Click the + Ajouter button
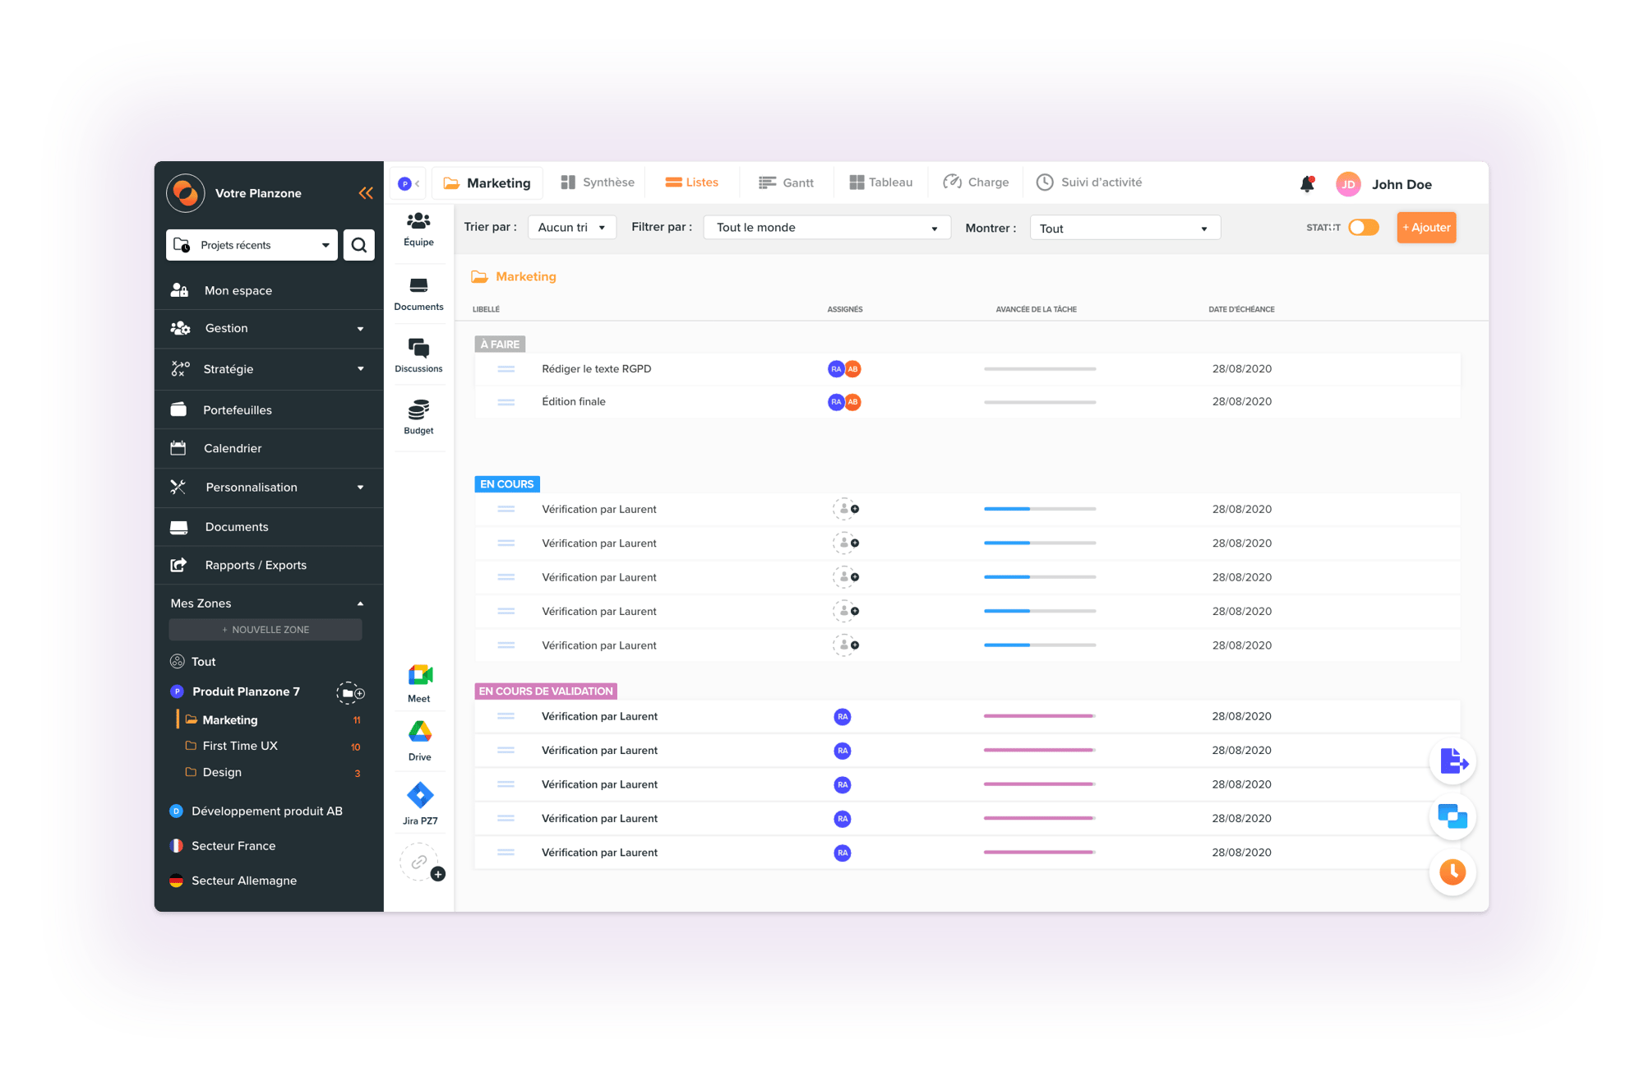Screen dimensions: 1644x1082 1427,229
